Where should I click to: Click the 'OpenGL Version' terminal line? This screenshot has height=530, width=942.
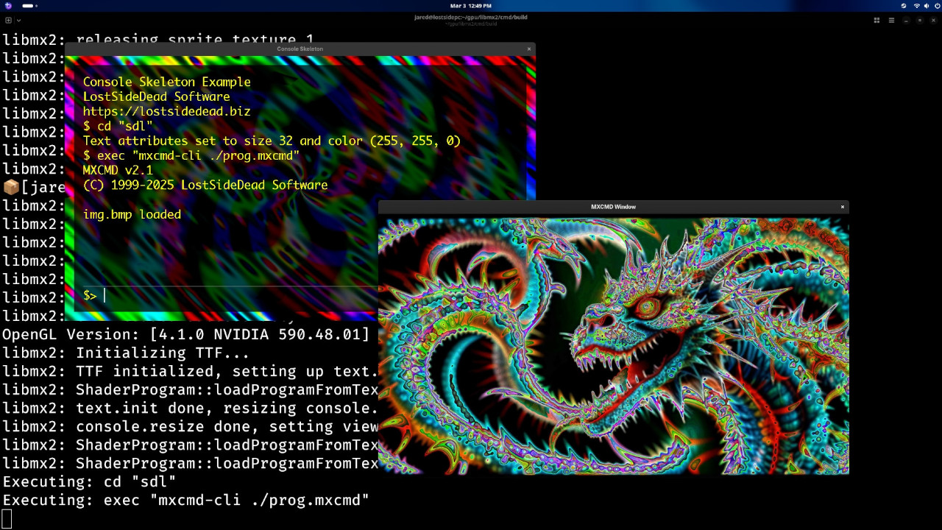tap(185, 334)
